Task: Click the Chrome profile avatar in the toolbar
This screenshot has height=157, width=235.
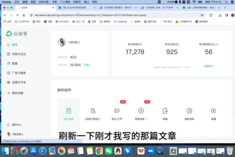Action: point(233,15)
